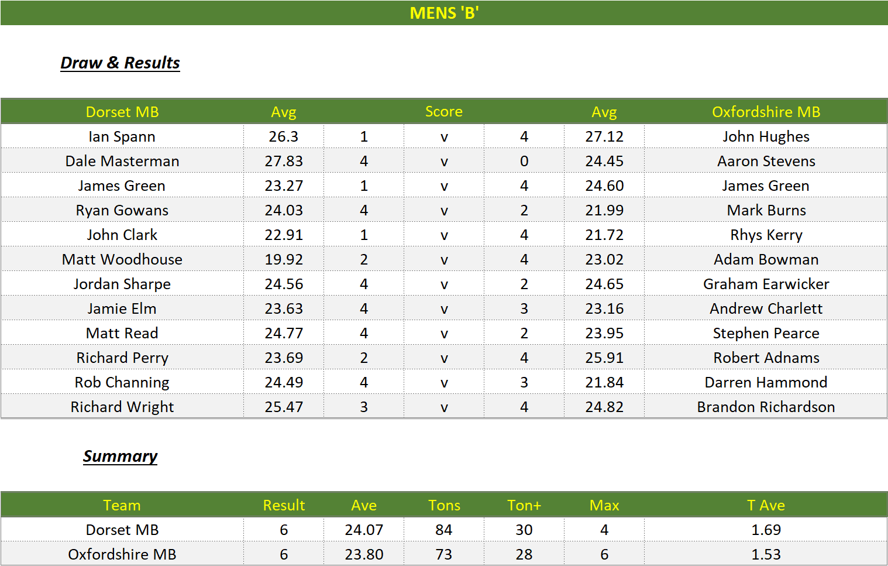
Task: Click the Summary table Result header
Action: (284, 505)
